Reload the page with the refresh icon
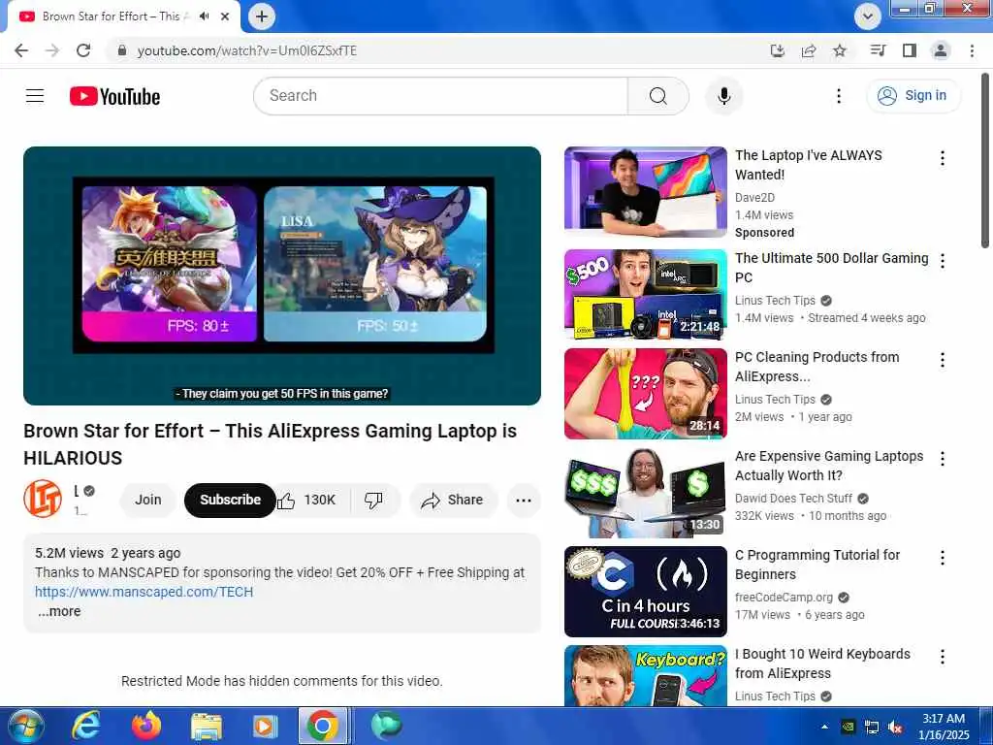The width and height of the screenshot is (993, 745). point(83,50)
